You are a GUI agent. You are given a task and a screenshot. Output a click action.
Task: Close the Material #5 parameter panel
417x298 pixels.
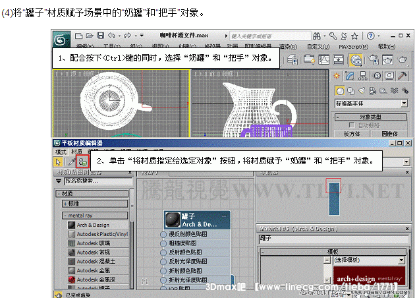tap(407, 229)
